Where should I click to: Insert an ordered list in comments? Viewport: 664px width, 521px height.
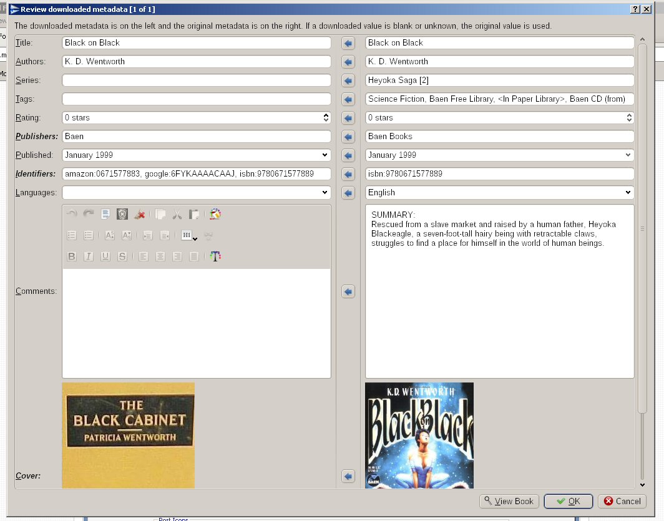coord(72,235)
